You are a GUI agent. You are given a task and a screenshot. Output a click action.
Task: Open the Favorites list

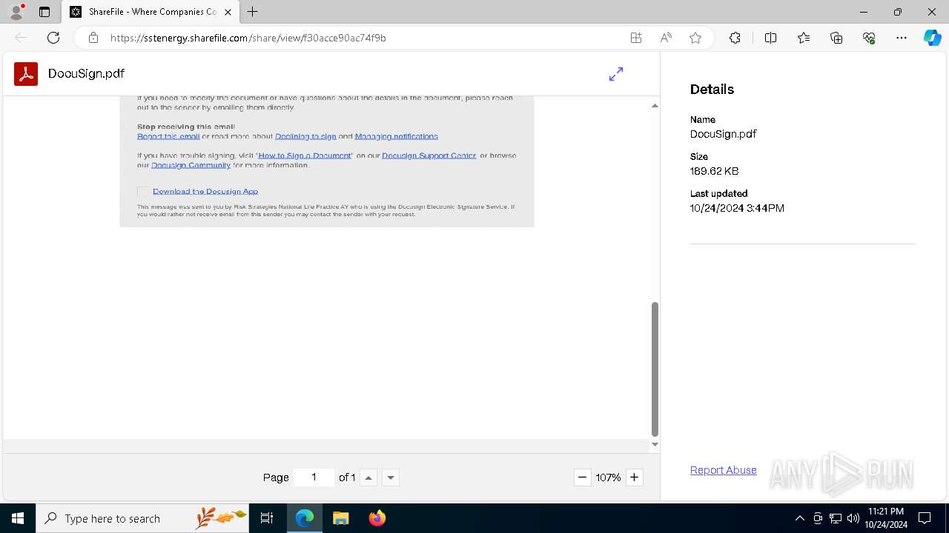(804, 38)
